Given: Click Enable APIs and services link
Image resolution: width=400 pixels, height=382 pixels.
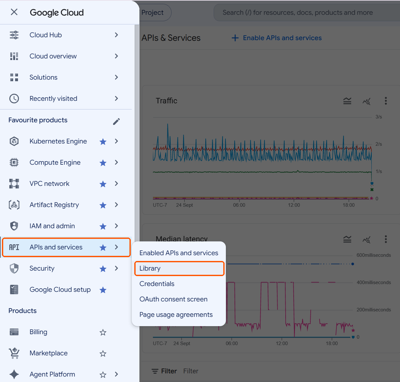Looking at the screenshot, I should click(x=277, y=38).
